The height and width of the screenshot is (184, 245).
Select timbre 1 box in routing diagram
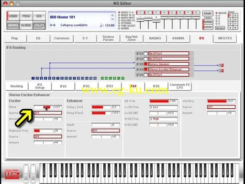pos(33,78)
